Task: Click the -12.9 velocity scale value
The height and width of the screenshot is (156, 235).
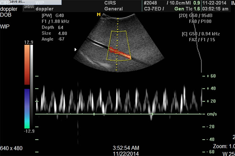Action: pos(29,131)
